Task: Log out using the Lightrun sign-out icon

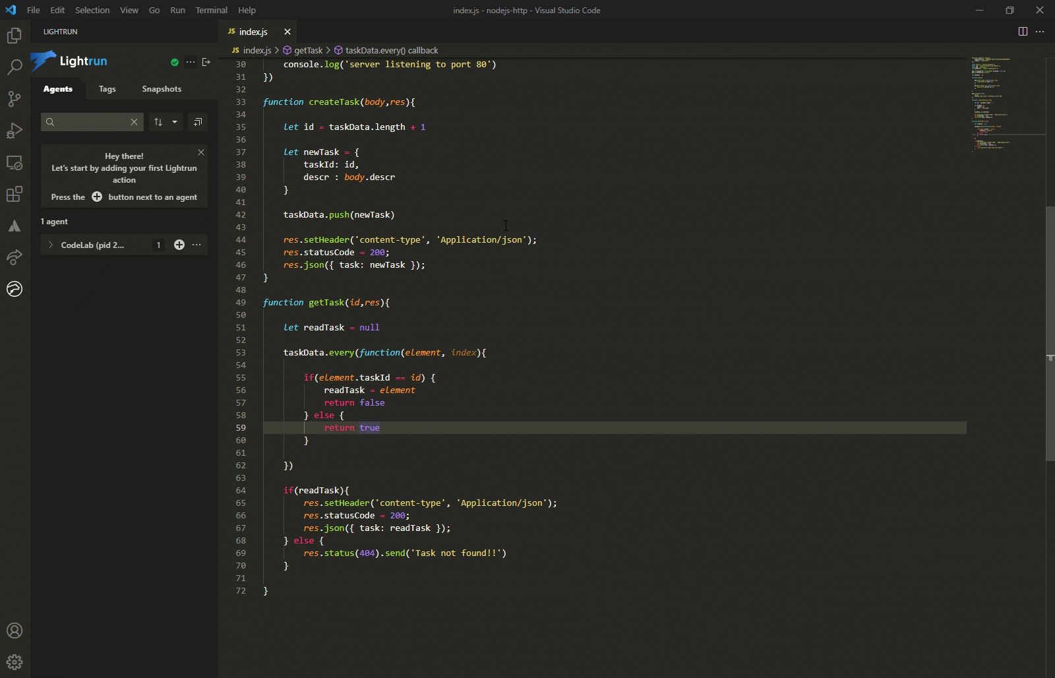Action: pos(206,62)
